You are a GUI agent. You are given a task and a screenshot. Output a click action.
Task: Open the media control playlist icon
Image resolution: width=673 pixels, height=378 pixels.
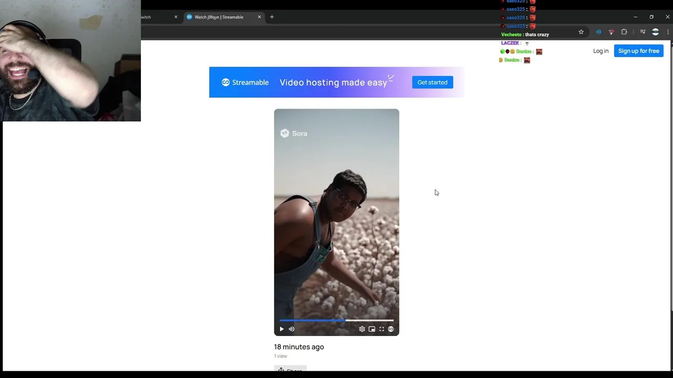click(x=643, y=32)
